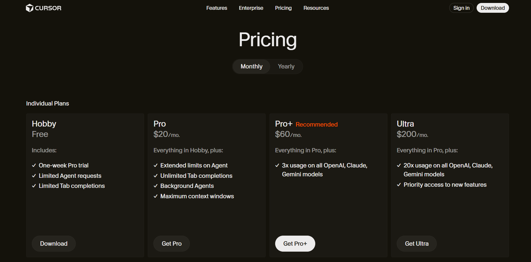This screenshot has width=531, height=262.
Task: Click the Recommended label on the Pro+ card
Action: 316,124
